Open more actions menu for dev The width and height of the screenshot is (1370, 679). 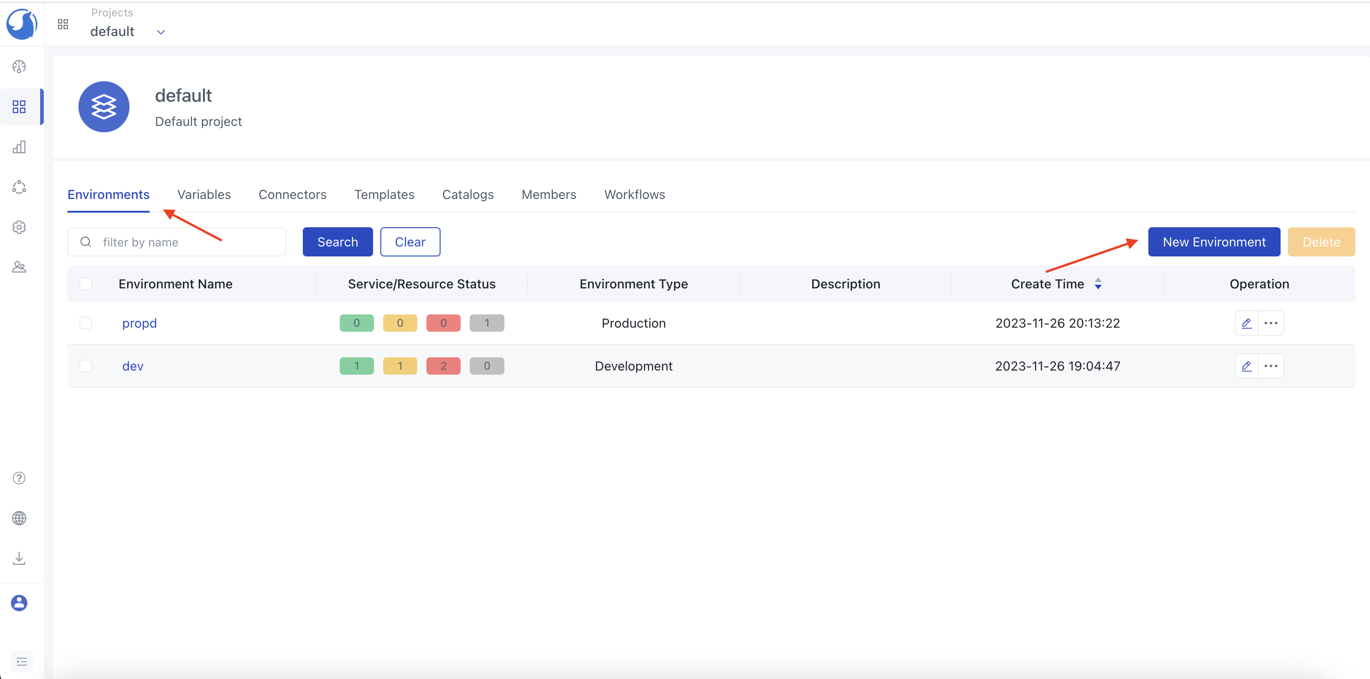1271,366
